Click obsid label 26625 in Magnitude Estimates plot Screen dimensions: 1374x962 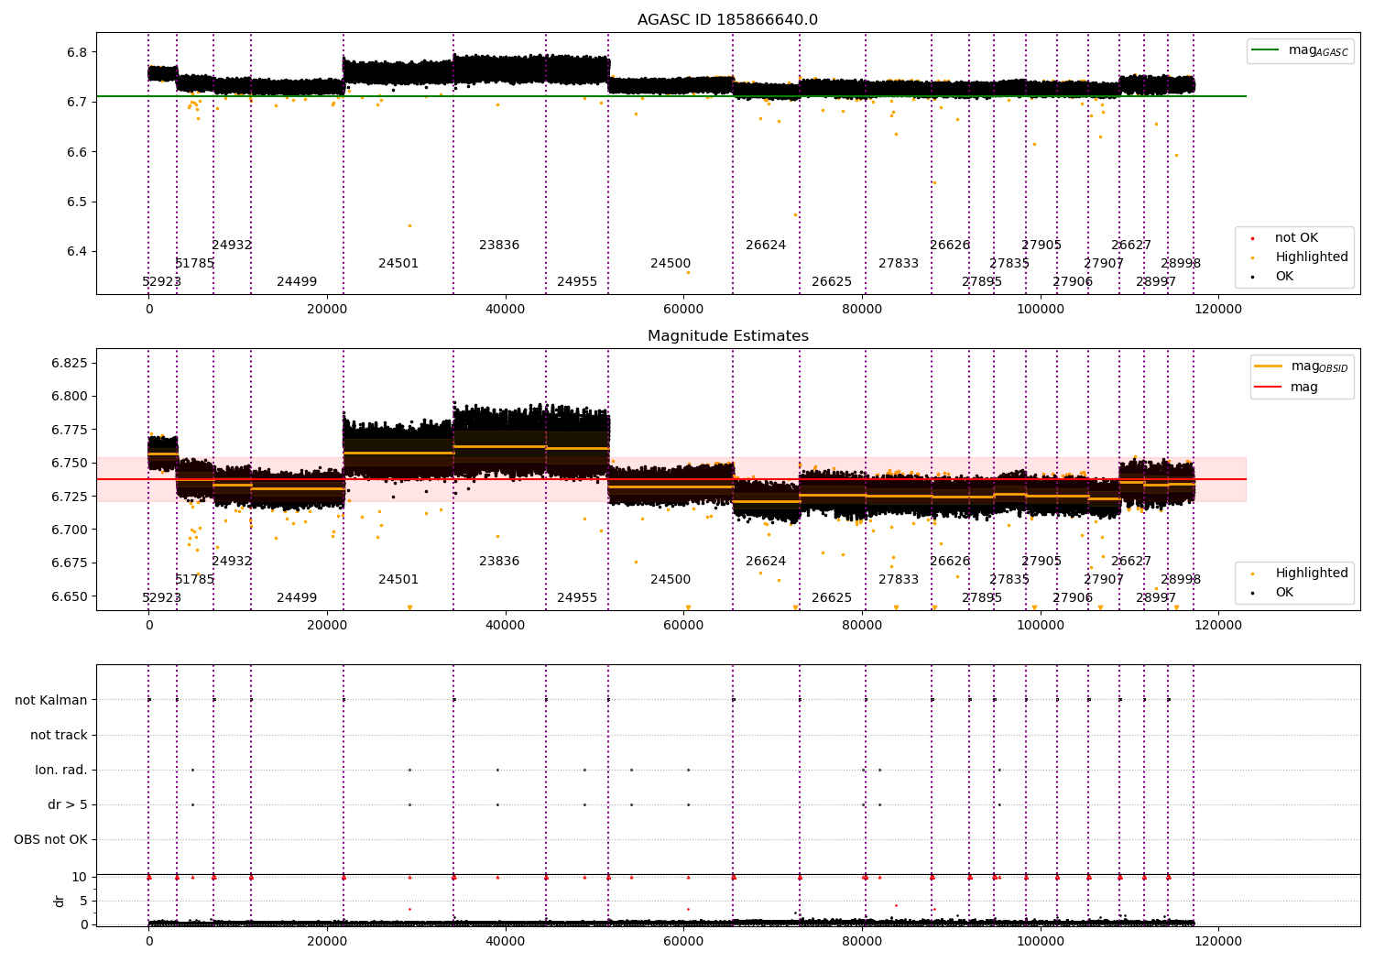tap(832, 598)
